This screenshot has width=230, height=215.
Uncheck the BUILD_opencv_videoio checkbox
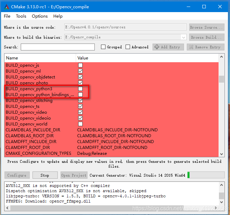pyautogui.click(x=80, y=118)
